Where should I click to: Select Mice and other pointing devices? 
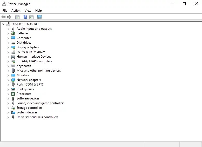pyautogui.click(x=39, y=71)
